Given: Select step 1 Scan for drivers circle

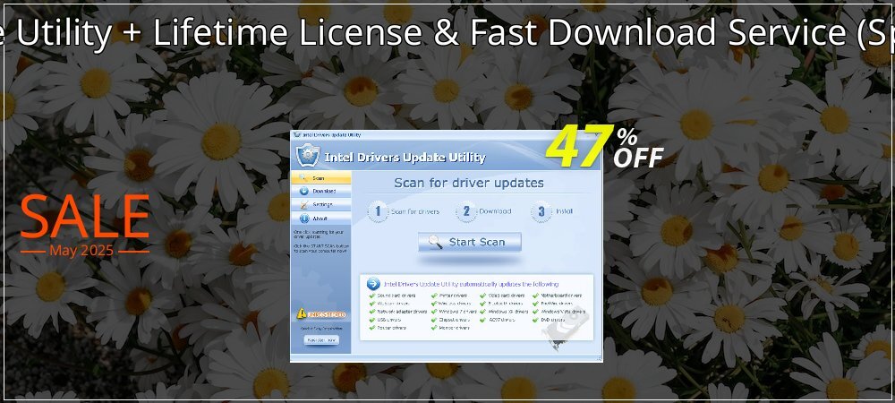Looking at the screenshot, I should click(378, 211).
